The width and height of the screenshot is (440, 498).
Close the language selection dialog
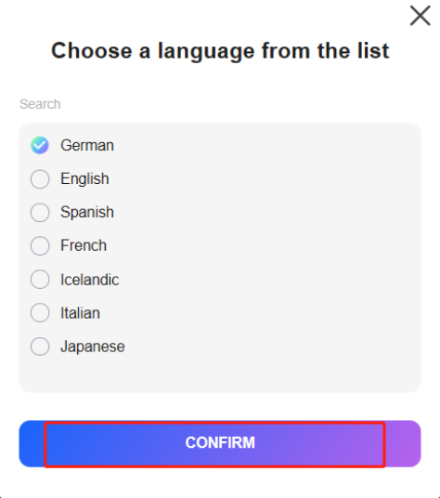[420, 16]
